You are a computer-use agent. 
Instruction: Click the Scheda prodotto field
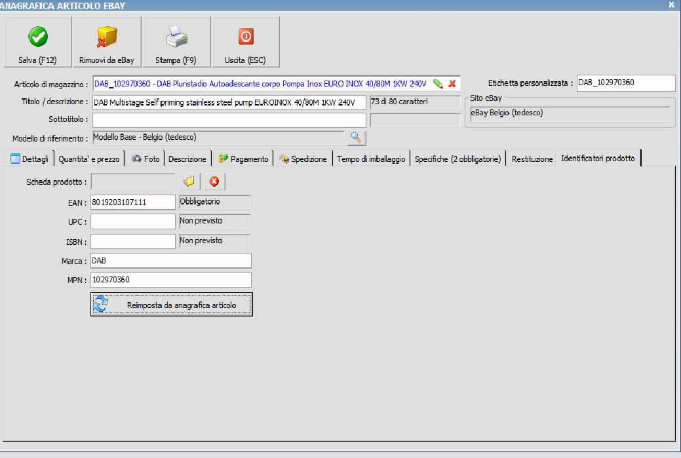click(133, 181)
